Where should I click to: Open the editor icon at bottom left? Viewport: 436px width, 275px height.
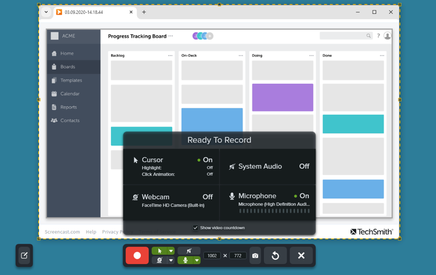pos(24,255)
